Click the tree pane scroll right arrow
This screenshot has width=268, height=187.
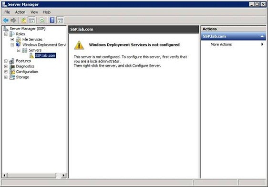[x=63, y=176]
